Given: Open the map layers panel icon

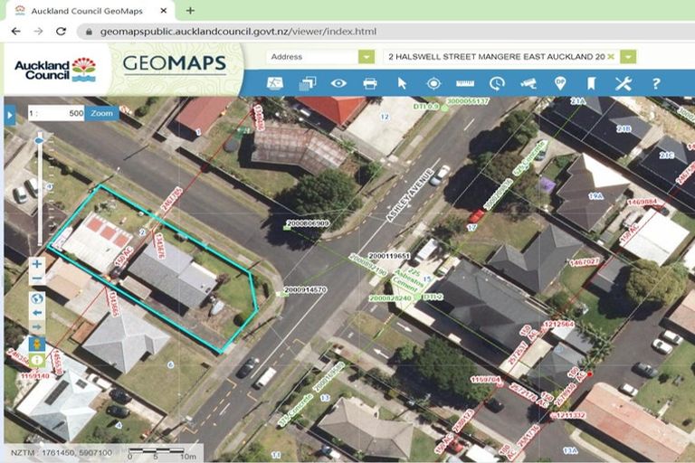Looking at the screenshot, I should 307,83.
